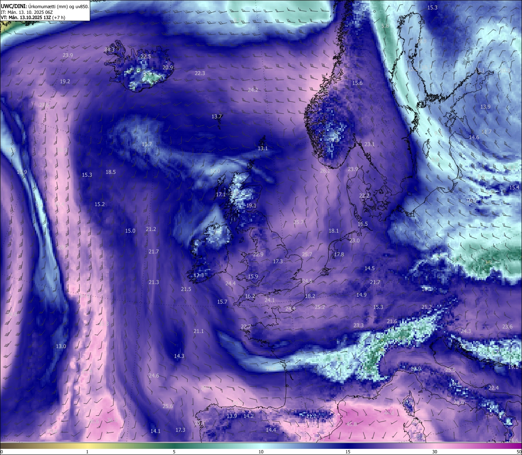
Task: Click the 22.2 value over Denmark
Action: pyautogui.click(x=364, y=195)
